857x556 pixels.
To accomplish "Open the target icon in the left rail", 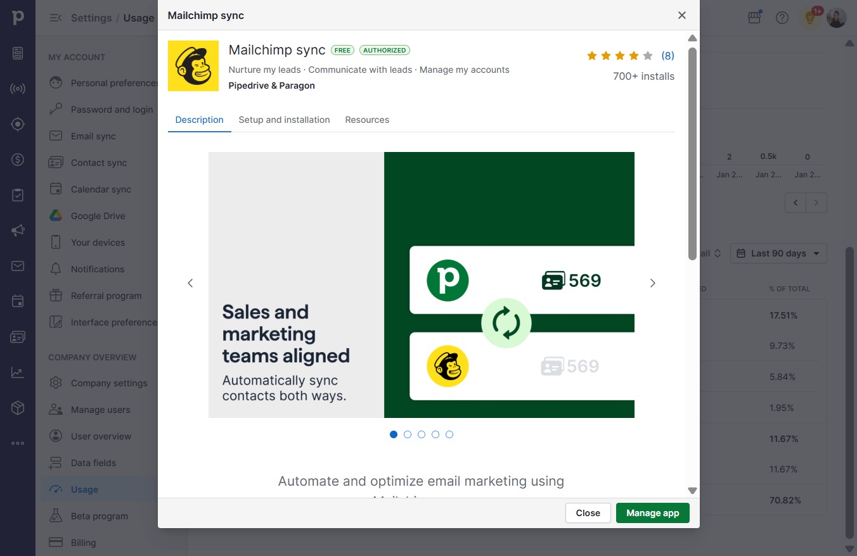I will tap(18, 124).
